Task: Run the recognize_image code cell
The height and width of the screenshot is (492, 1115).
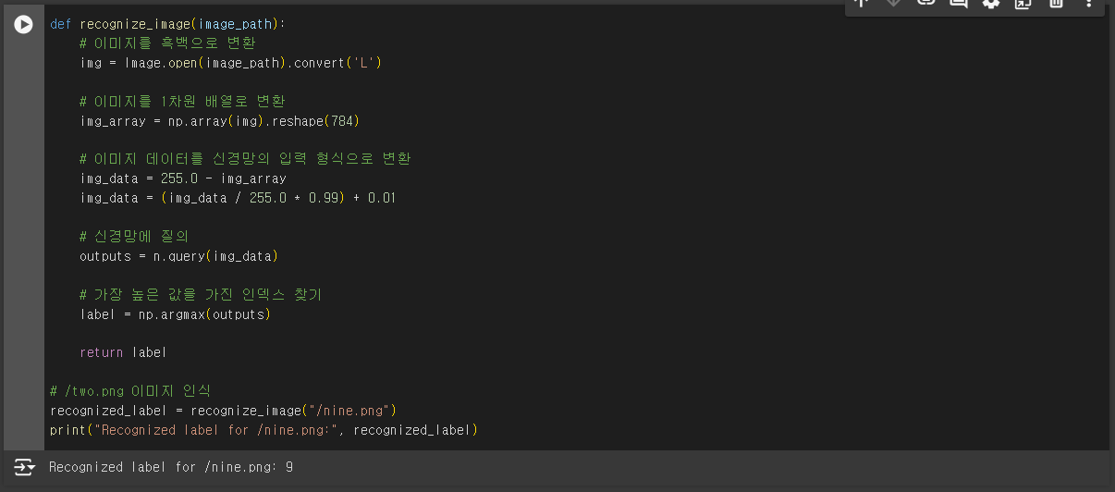Action: (23, 25)
